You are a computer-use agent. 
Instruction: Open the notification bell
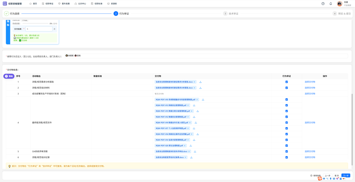point(331,4)
